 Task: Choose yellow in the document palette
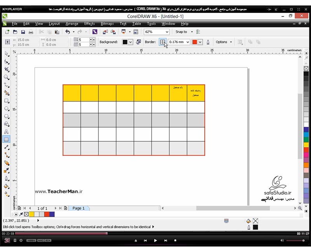pyautogui.click(x=31, y=214)
